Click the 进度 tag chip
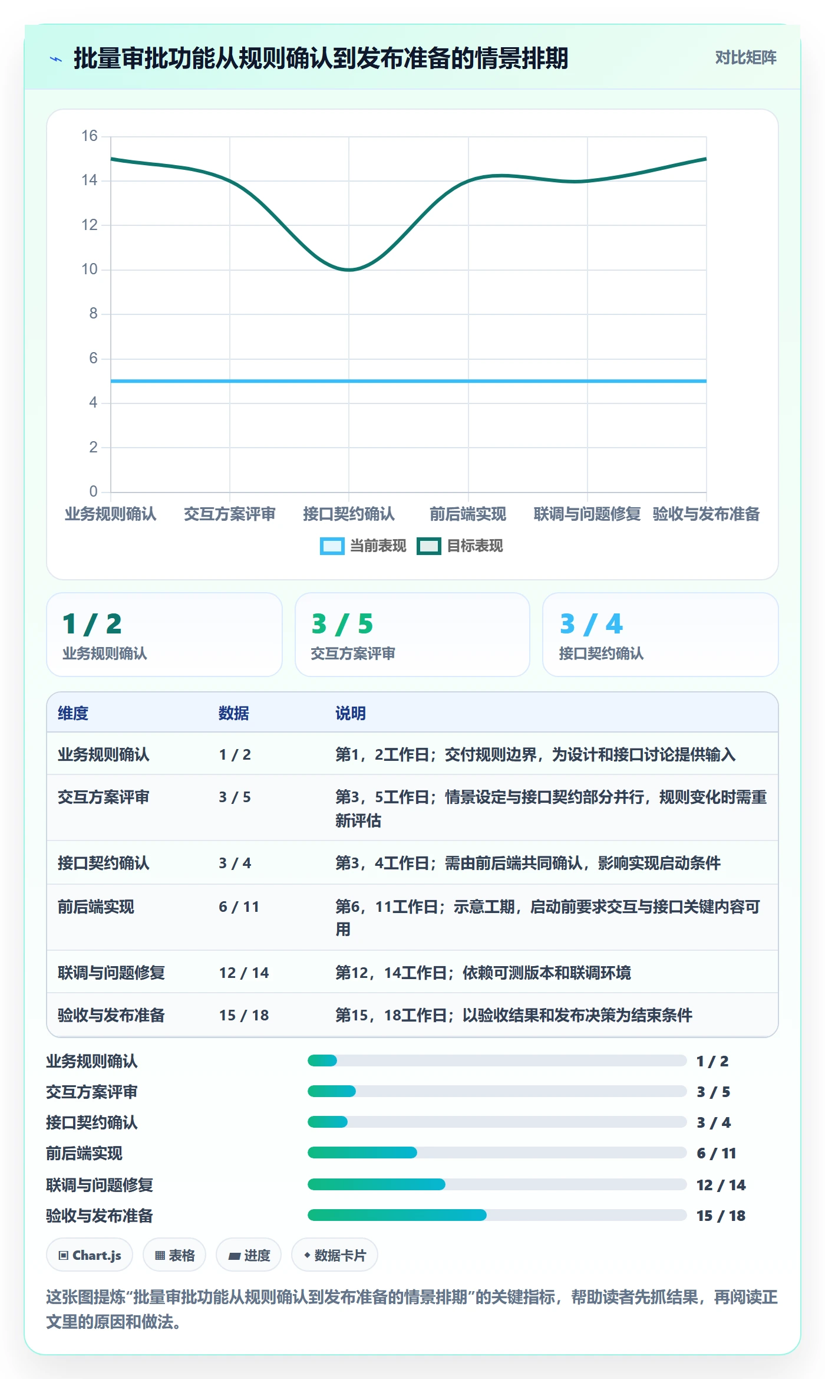825x1379 pixels. [x=249, y=1255]
